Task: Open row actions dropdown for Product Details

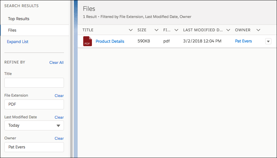Action: point(268,42)
